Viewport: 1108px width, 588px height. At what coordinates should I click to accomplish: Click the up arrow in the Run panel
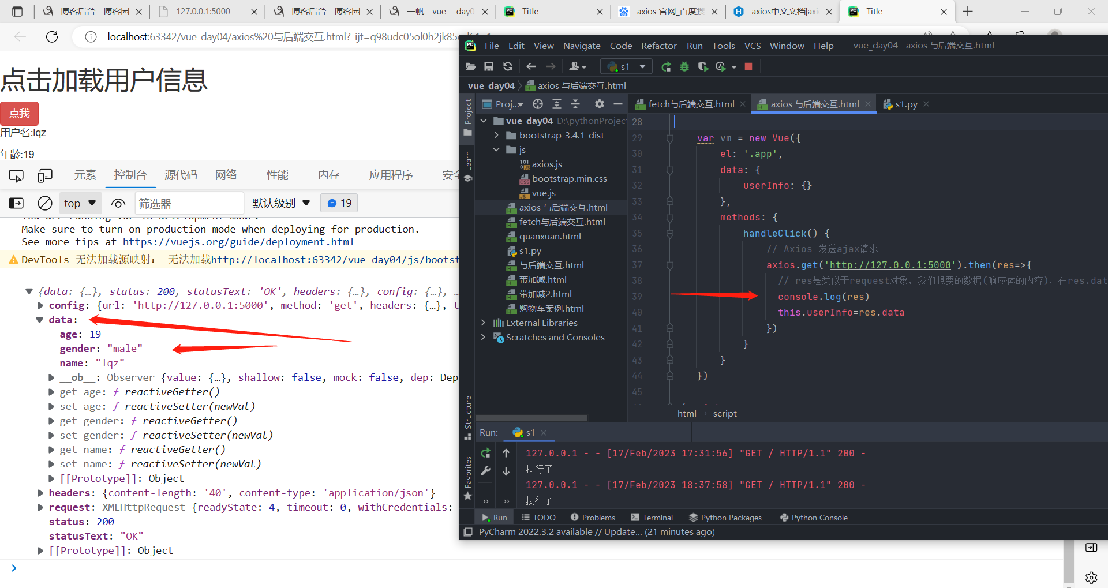click(506, 454)
